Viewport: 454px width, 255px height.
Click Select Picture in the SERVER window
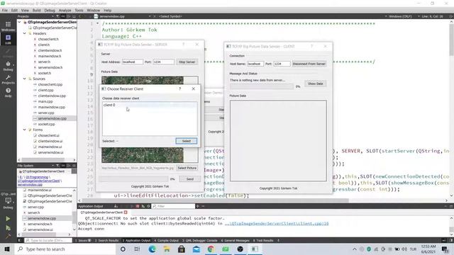pyautogui.click(x=187, y=168)
